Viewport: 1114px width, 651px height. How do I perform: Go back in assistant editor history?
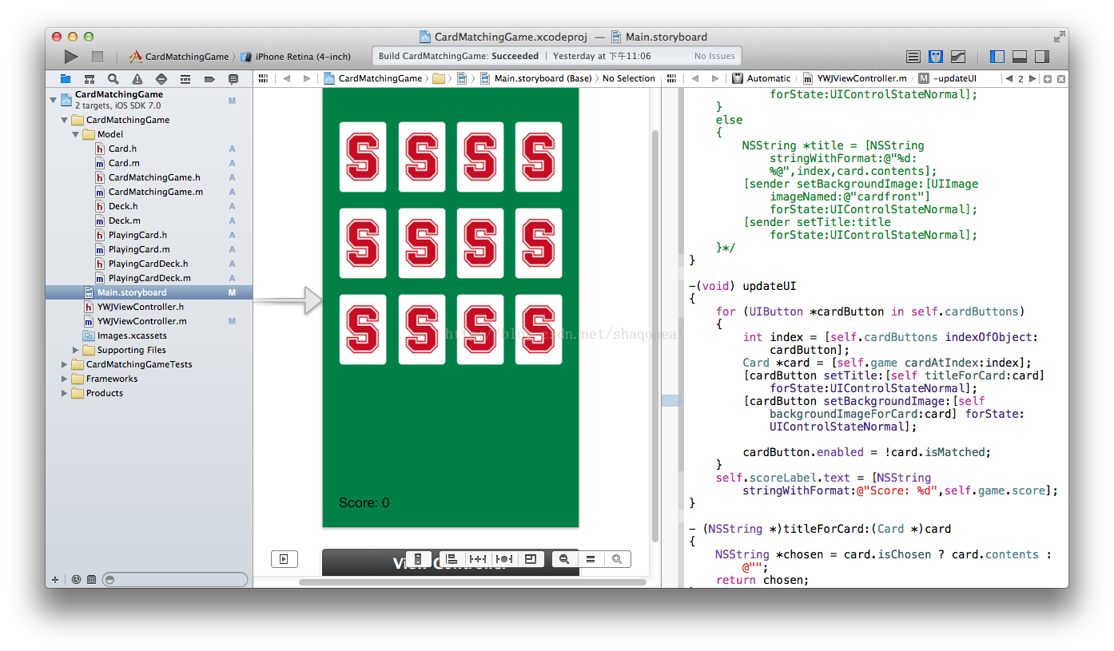coord(695,78)
